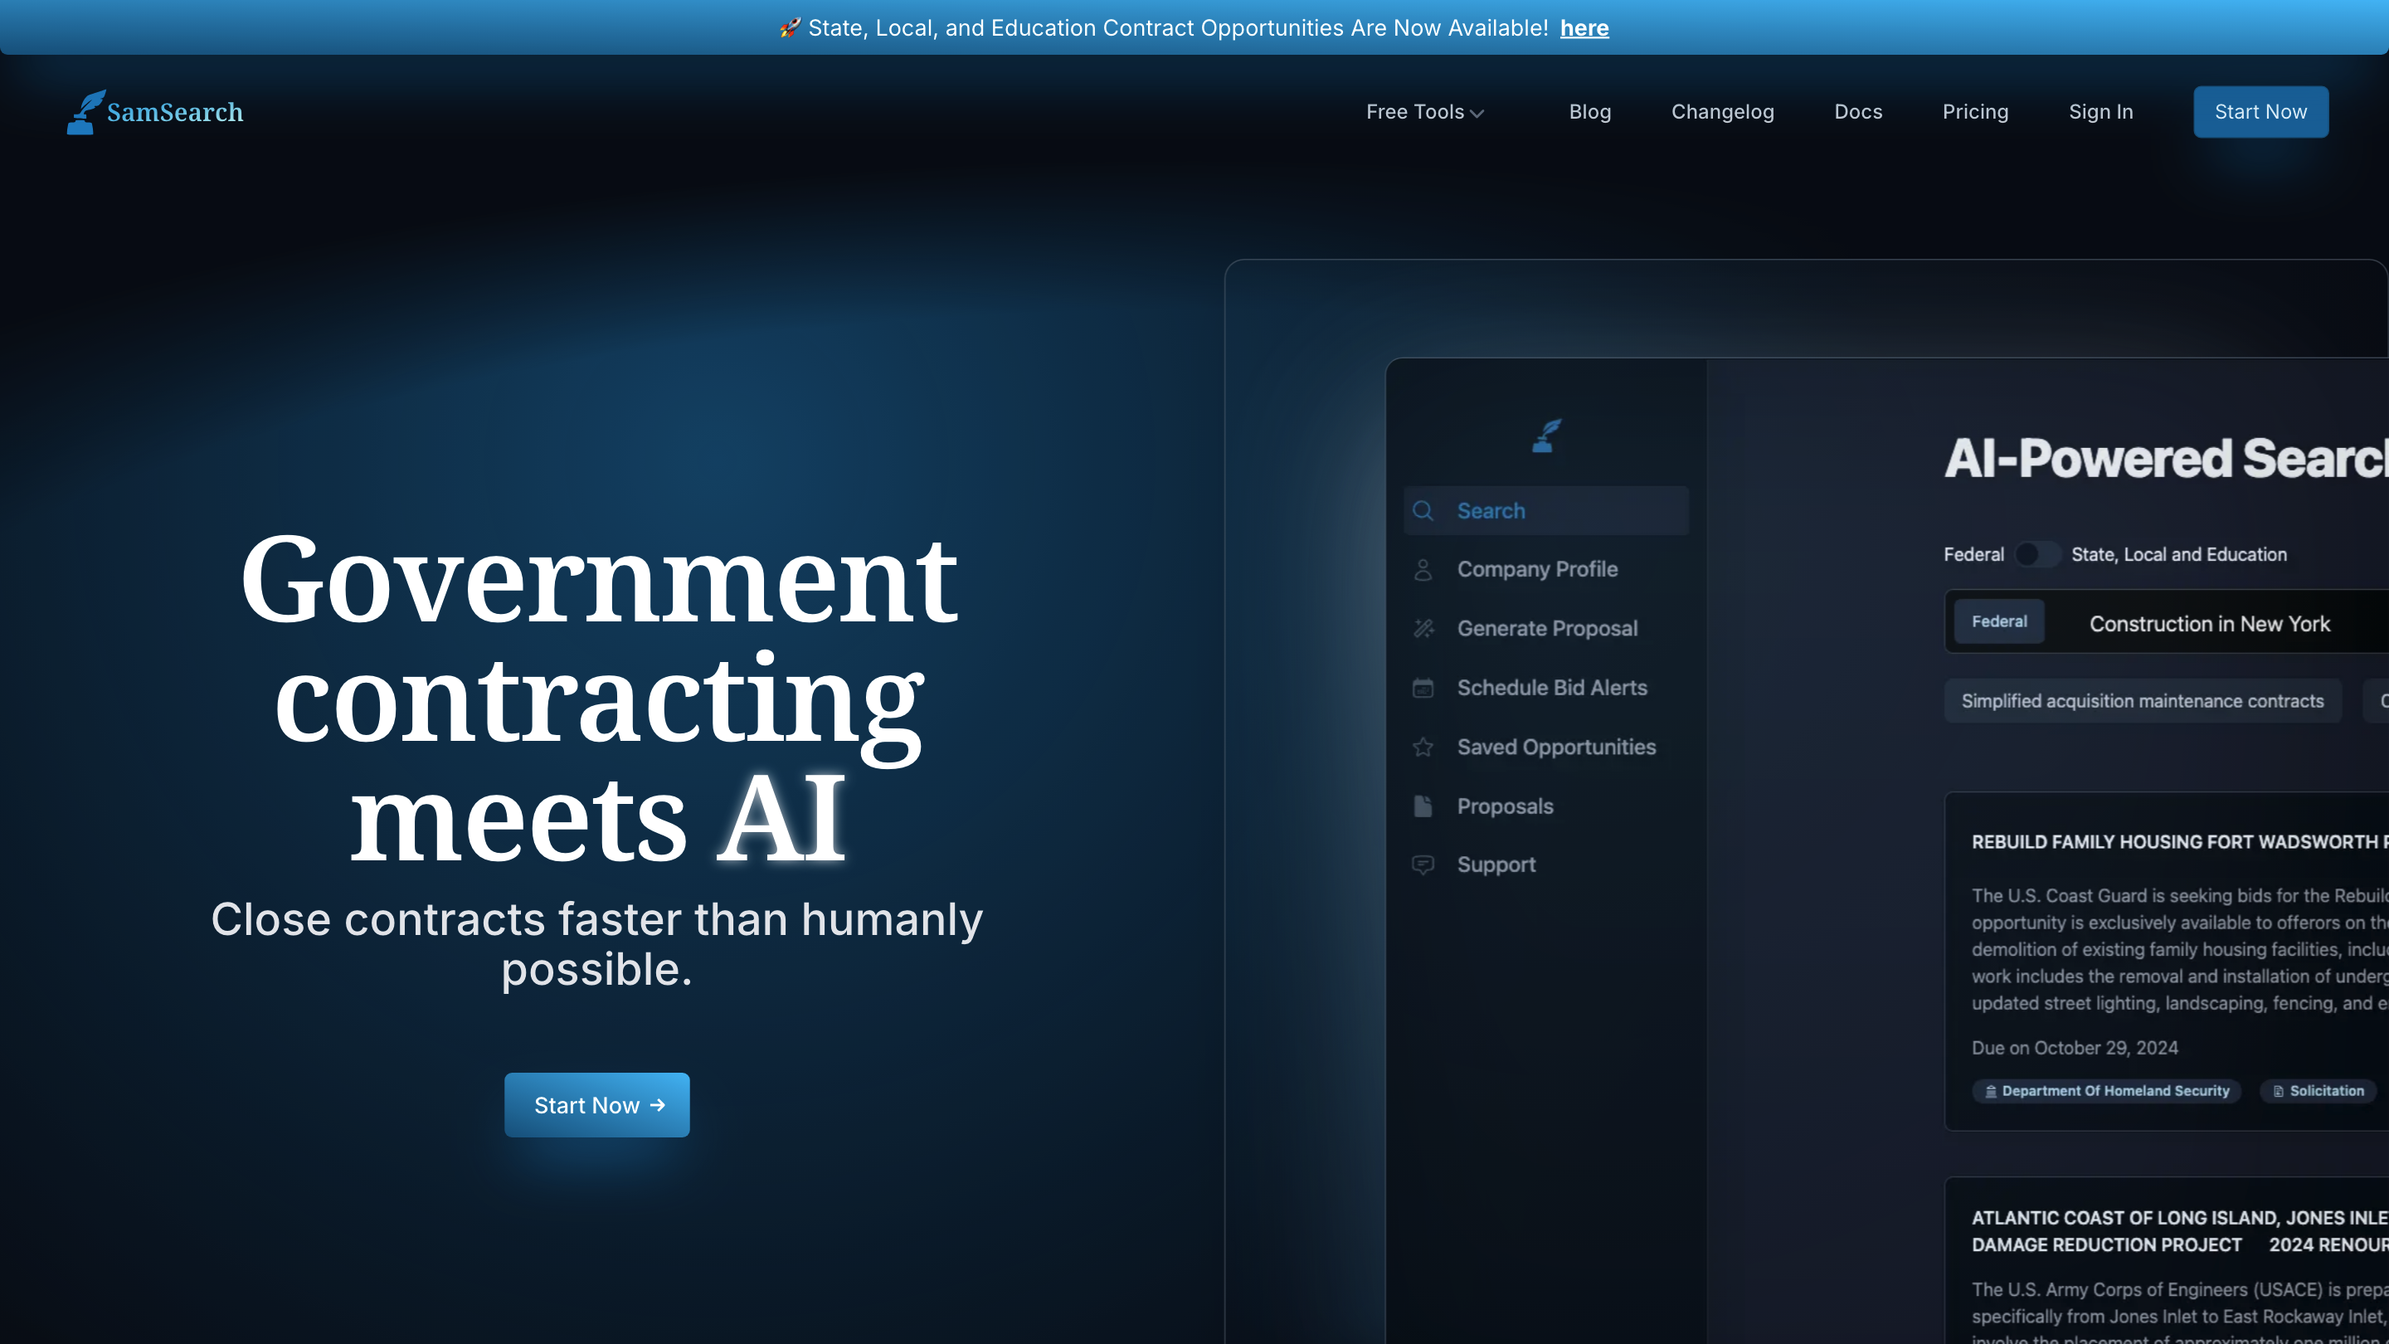This screenshot has width=2389, height=1344.
Task: Click the star icon for Saved Opportunities
Action: [1423, 747]
